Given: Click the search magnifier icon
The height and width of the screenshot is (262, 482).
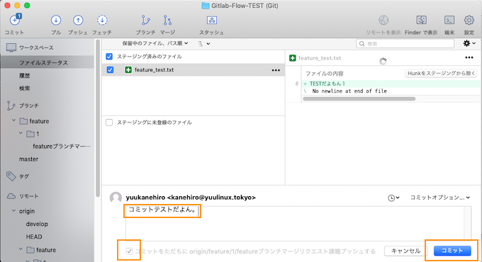Looking at the screenshot, I should (362, 44).
